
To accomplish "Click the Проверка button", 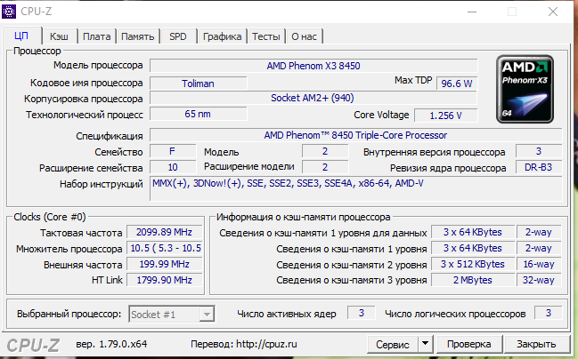I will (468, 344).
